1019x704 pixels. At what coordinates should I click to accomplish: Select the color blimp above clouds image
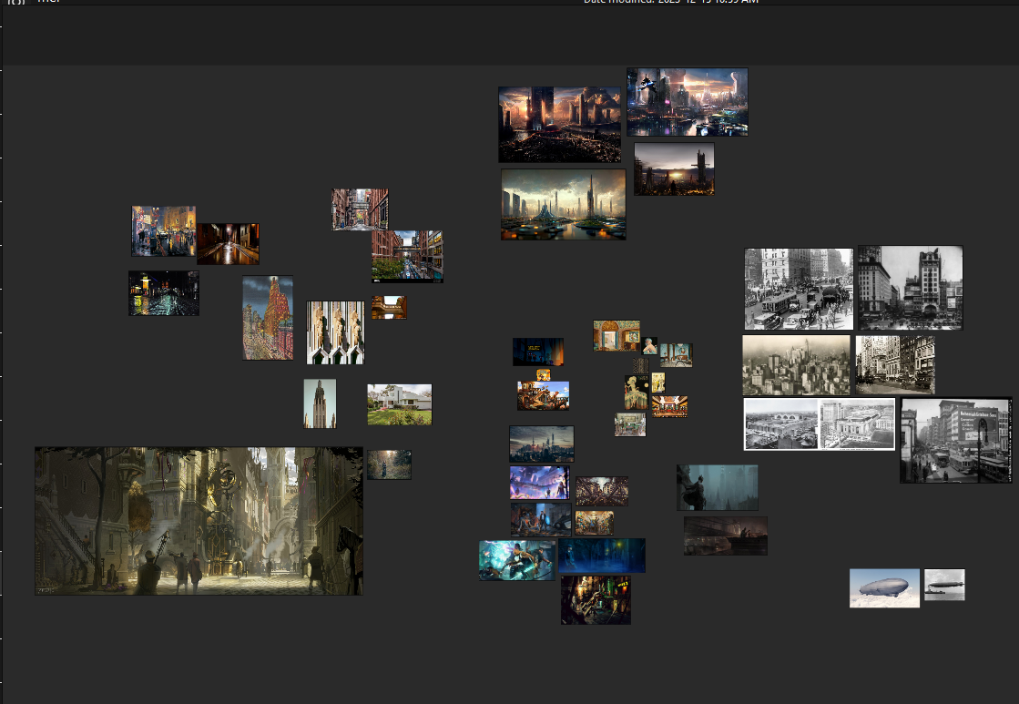pyautogui.click(x=884, y=588)
